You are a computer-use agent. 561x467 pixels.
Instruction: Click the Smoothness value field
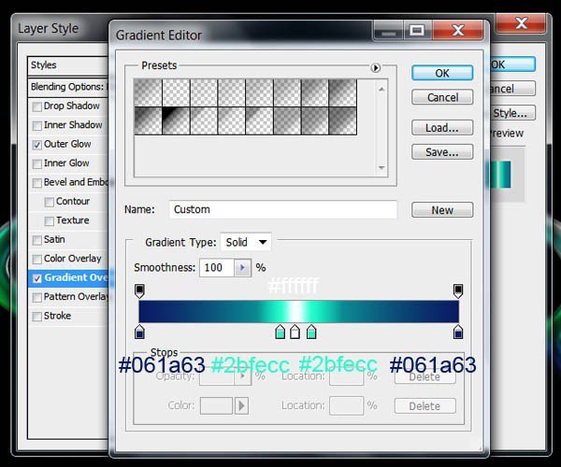tap(217, 268)
